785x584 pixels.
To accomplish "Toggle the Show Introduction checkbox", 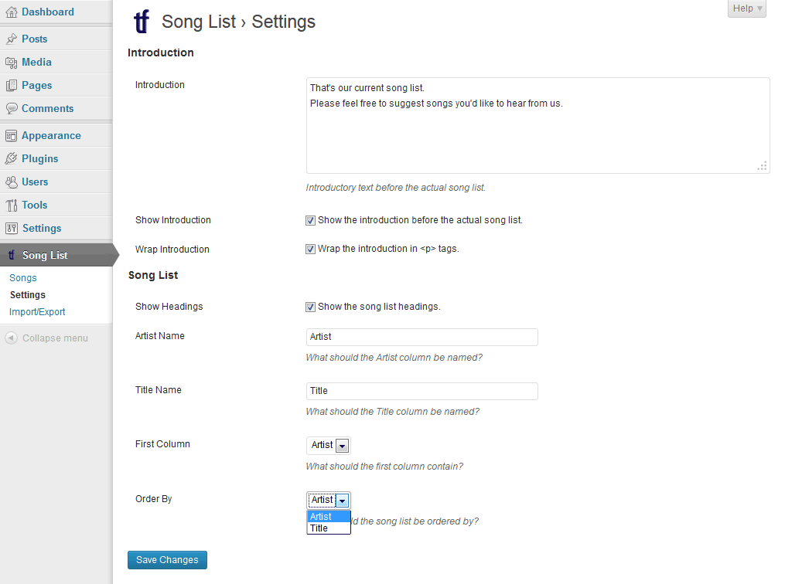I will [311, 220].
